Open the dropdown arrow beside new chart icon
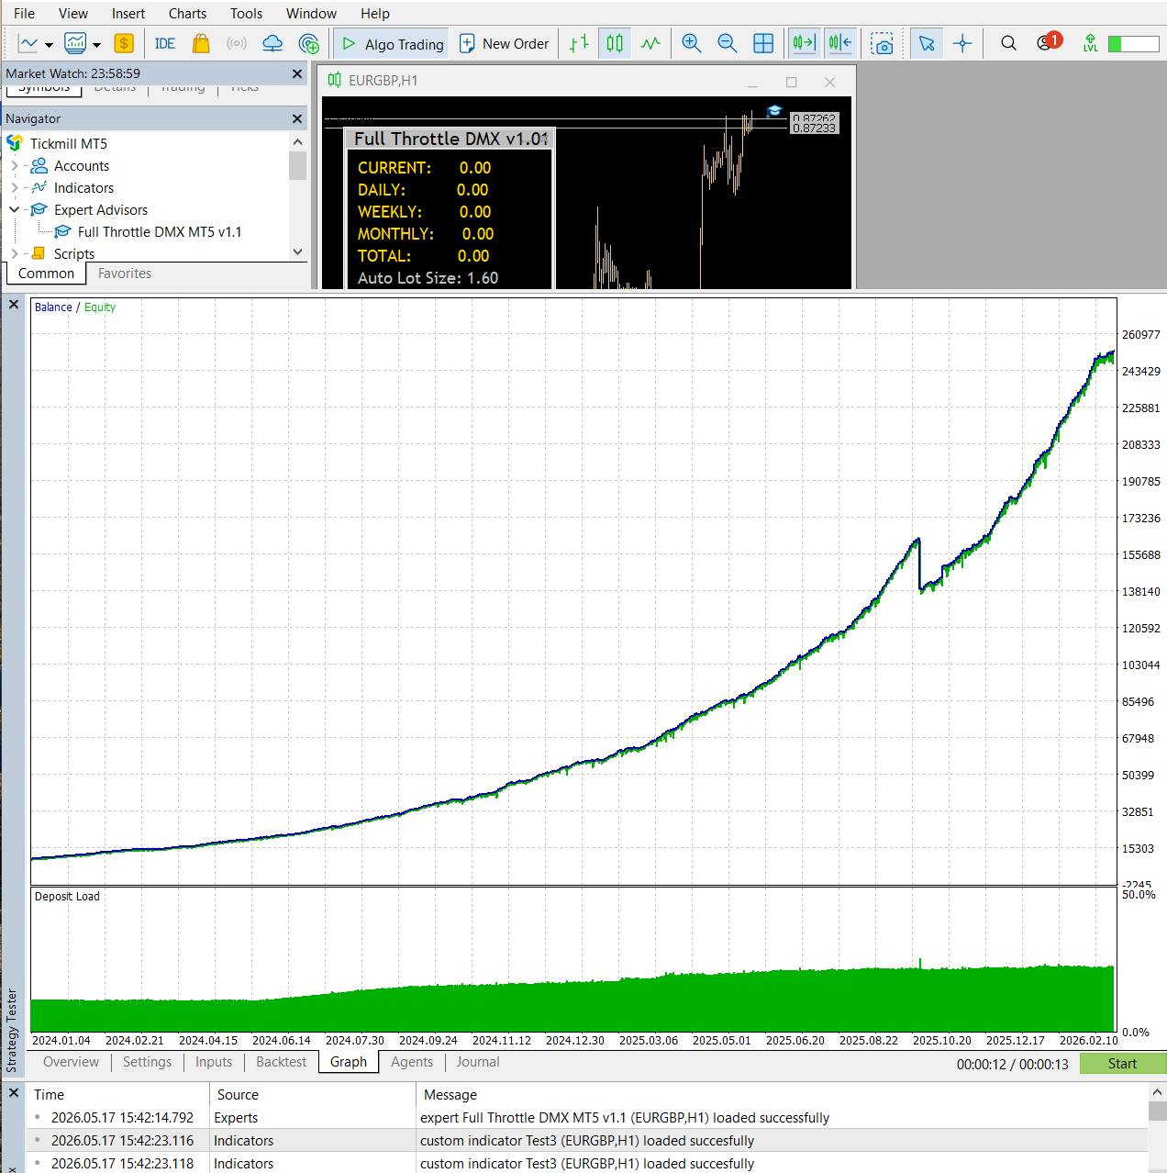 [x=49, y=44]
